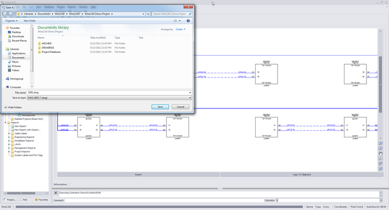
Task: Open the dialog help question mark icon
Action: point(188,21)
